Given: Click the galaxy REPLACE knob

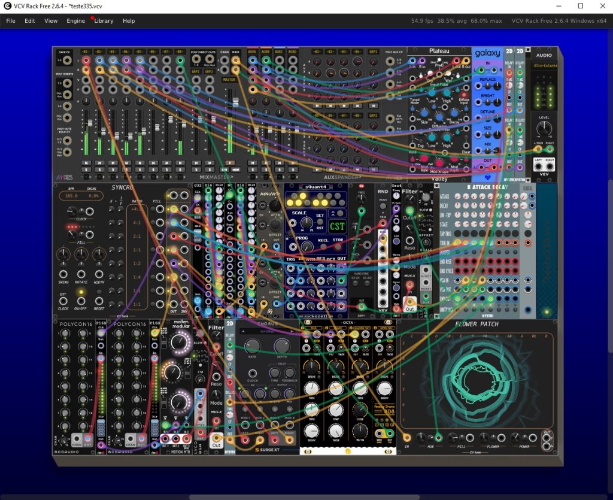Looking at the screenshot, I should tap(496, 86).
